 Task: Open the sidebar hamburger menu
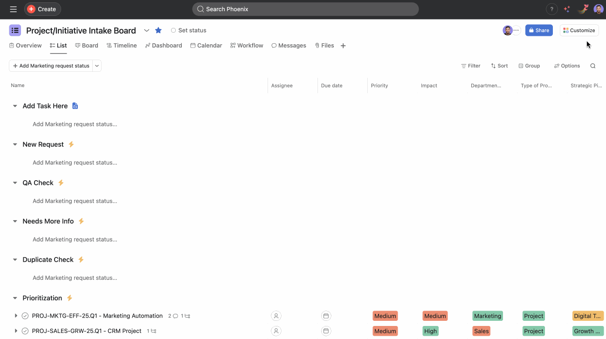tap(13, 9)
